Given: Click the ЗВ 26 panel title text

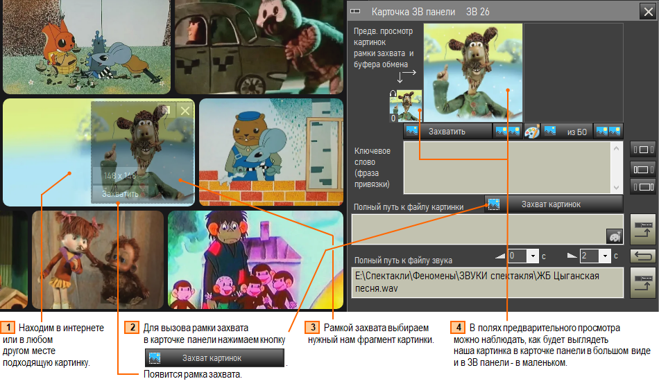Looking at the screenshot, I should pos(478,12).
